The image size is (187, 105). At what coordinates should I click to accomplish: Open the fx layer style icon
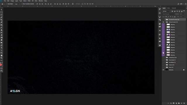[x=171, y=103]
